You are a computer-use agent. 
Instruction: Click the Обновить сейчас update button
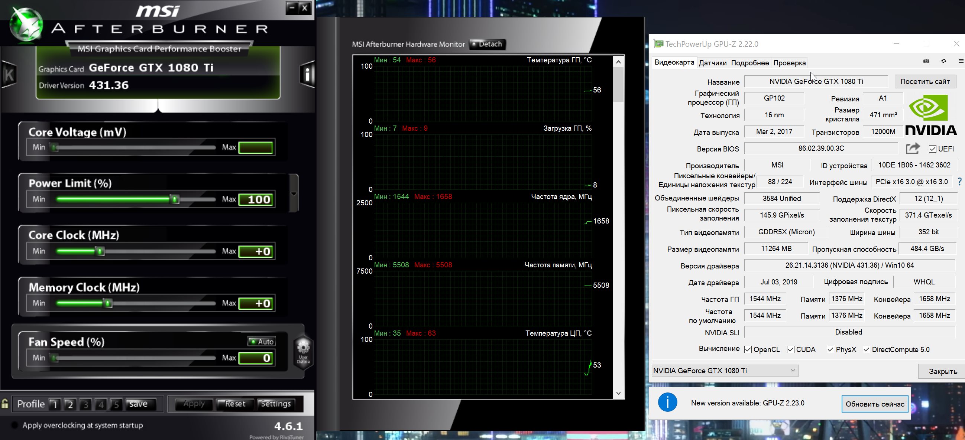(x=874, y=404)
